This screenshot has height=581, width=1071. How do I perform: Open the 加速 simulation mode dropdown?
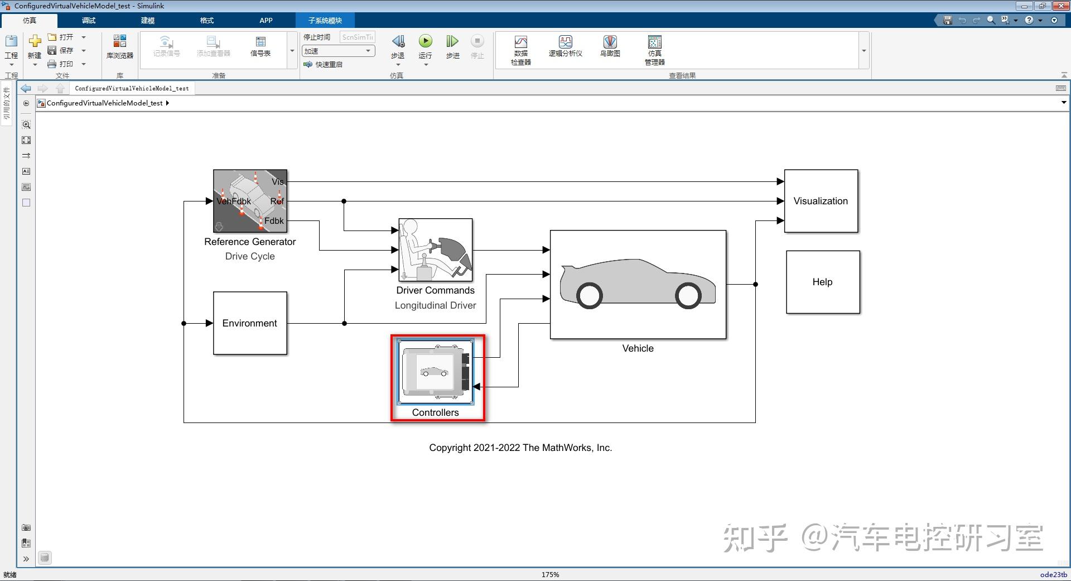coord(368,50)
